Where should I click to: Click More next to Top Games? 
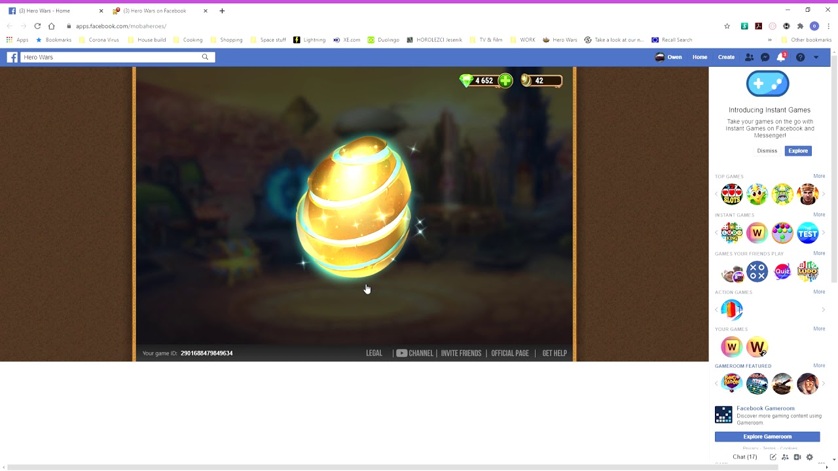tap(819, 176)
